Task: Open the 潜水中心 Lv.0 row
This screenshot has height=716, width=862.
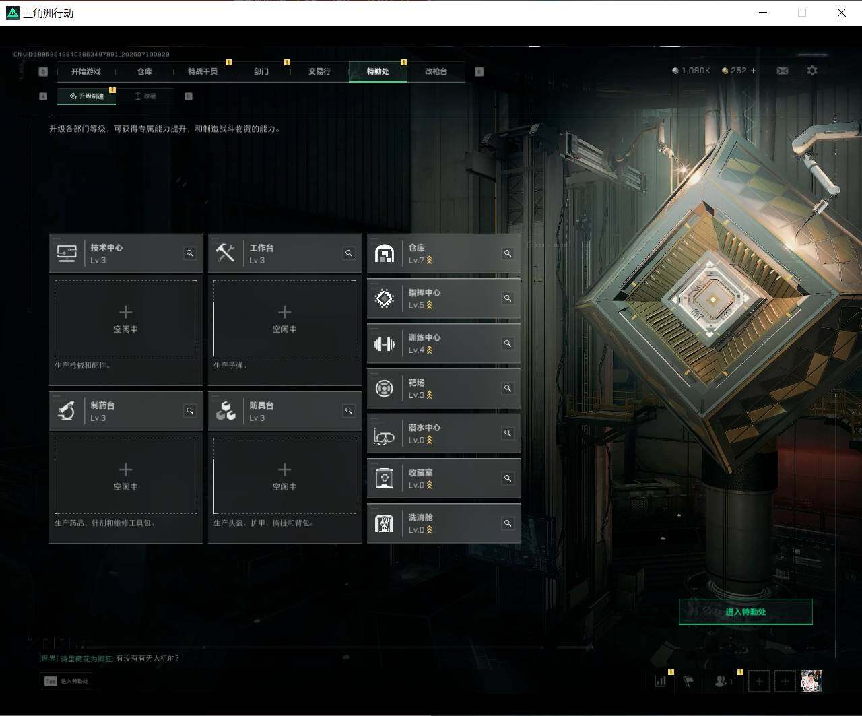Action: (x=444, y=433)
